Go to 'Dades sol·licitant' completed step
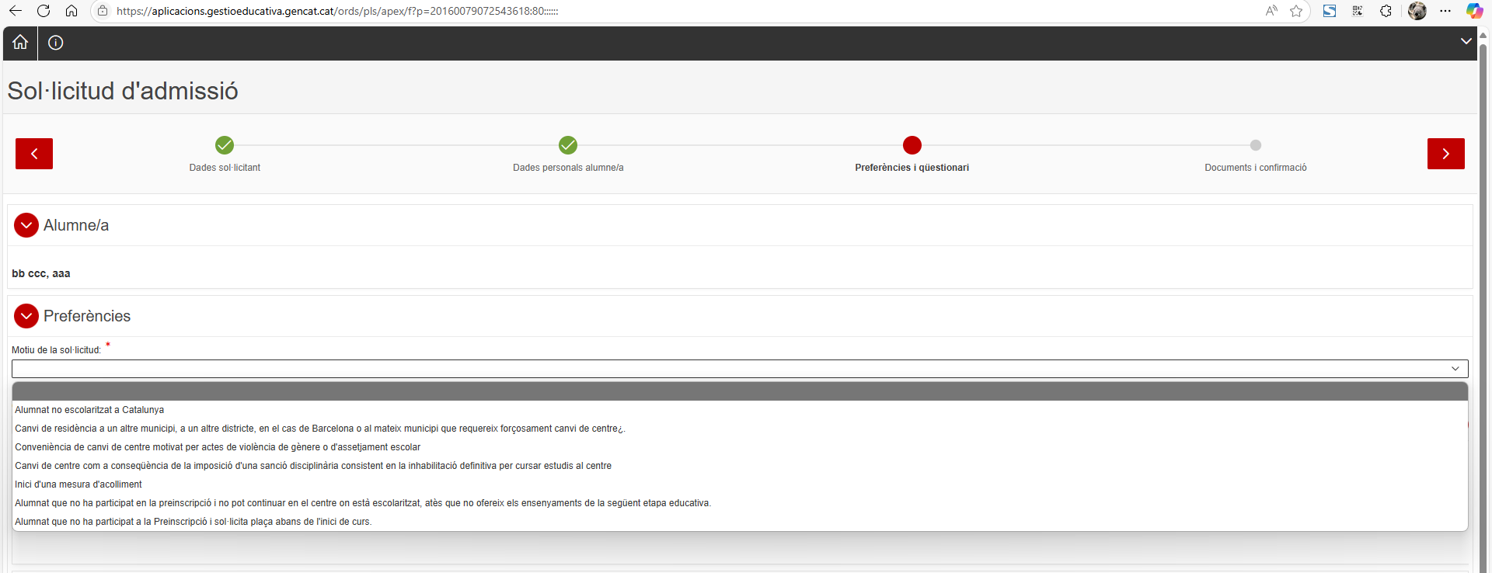1492x573 pixels. point(225,145)
